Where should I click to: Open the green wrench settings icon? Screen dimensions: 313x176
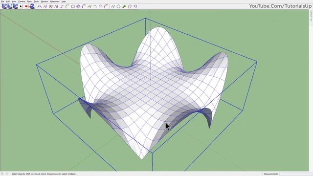click(x=124, y=6)
